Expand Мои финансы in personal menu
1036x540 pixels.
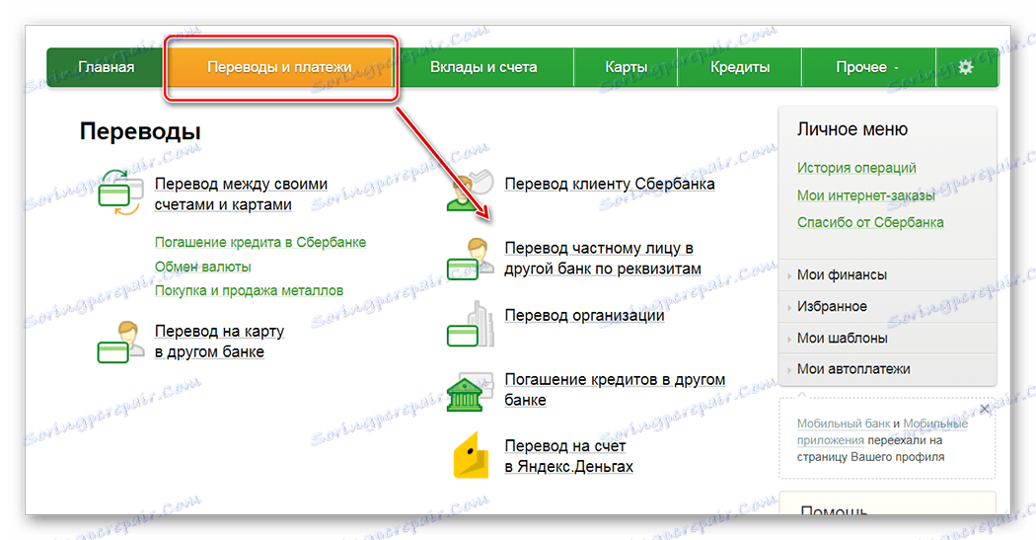887,275
